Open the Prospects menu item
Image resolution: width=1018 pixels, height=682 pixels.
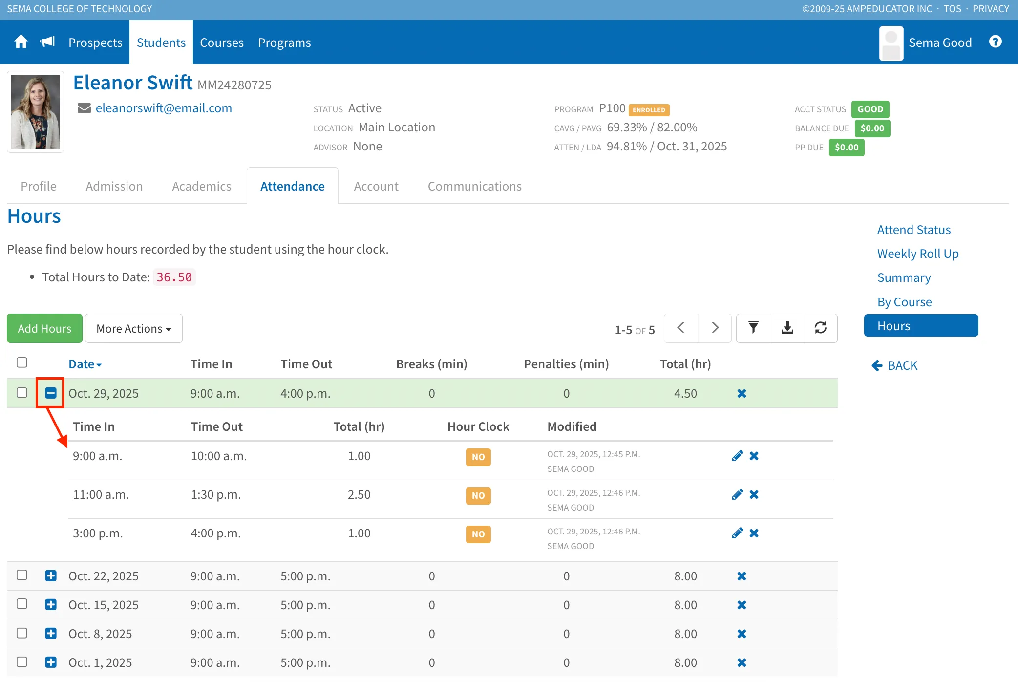click(x=95, y=43)
